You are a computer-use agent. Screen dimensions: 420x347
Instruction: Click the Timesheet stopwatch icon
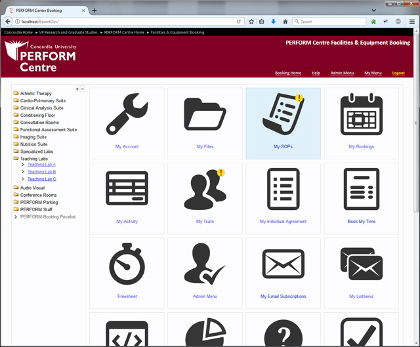click(127, 264)
